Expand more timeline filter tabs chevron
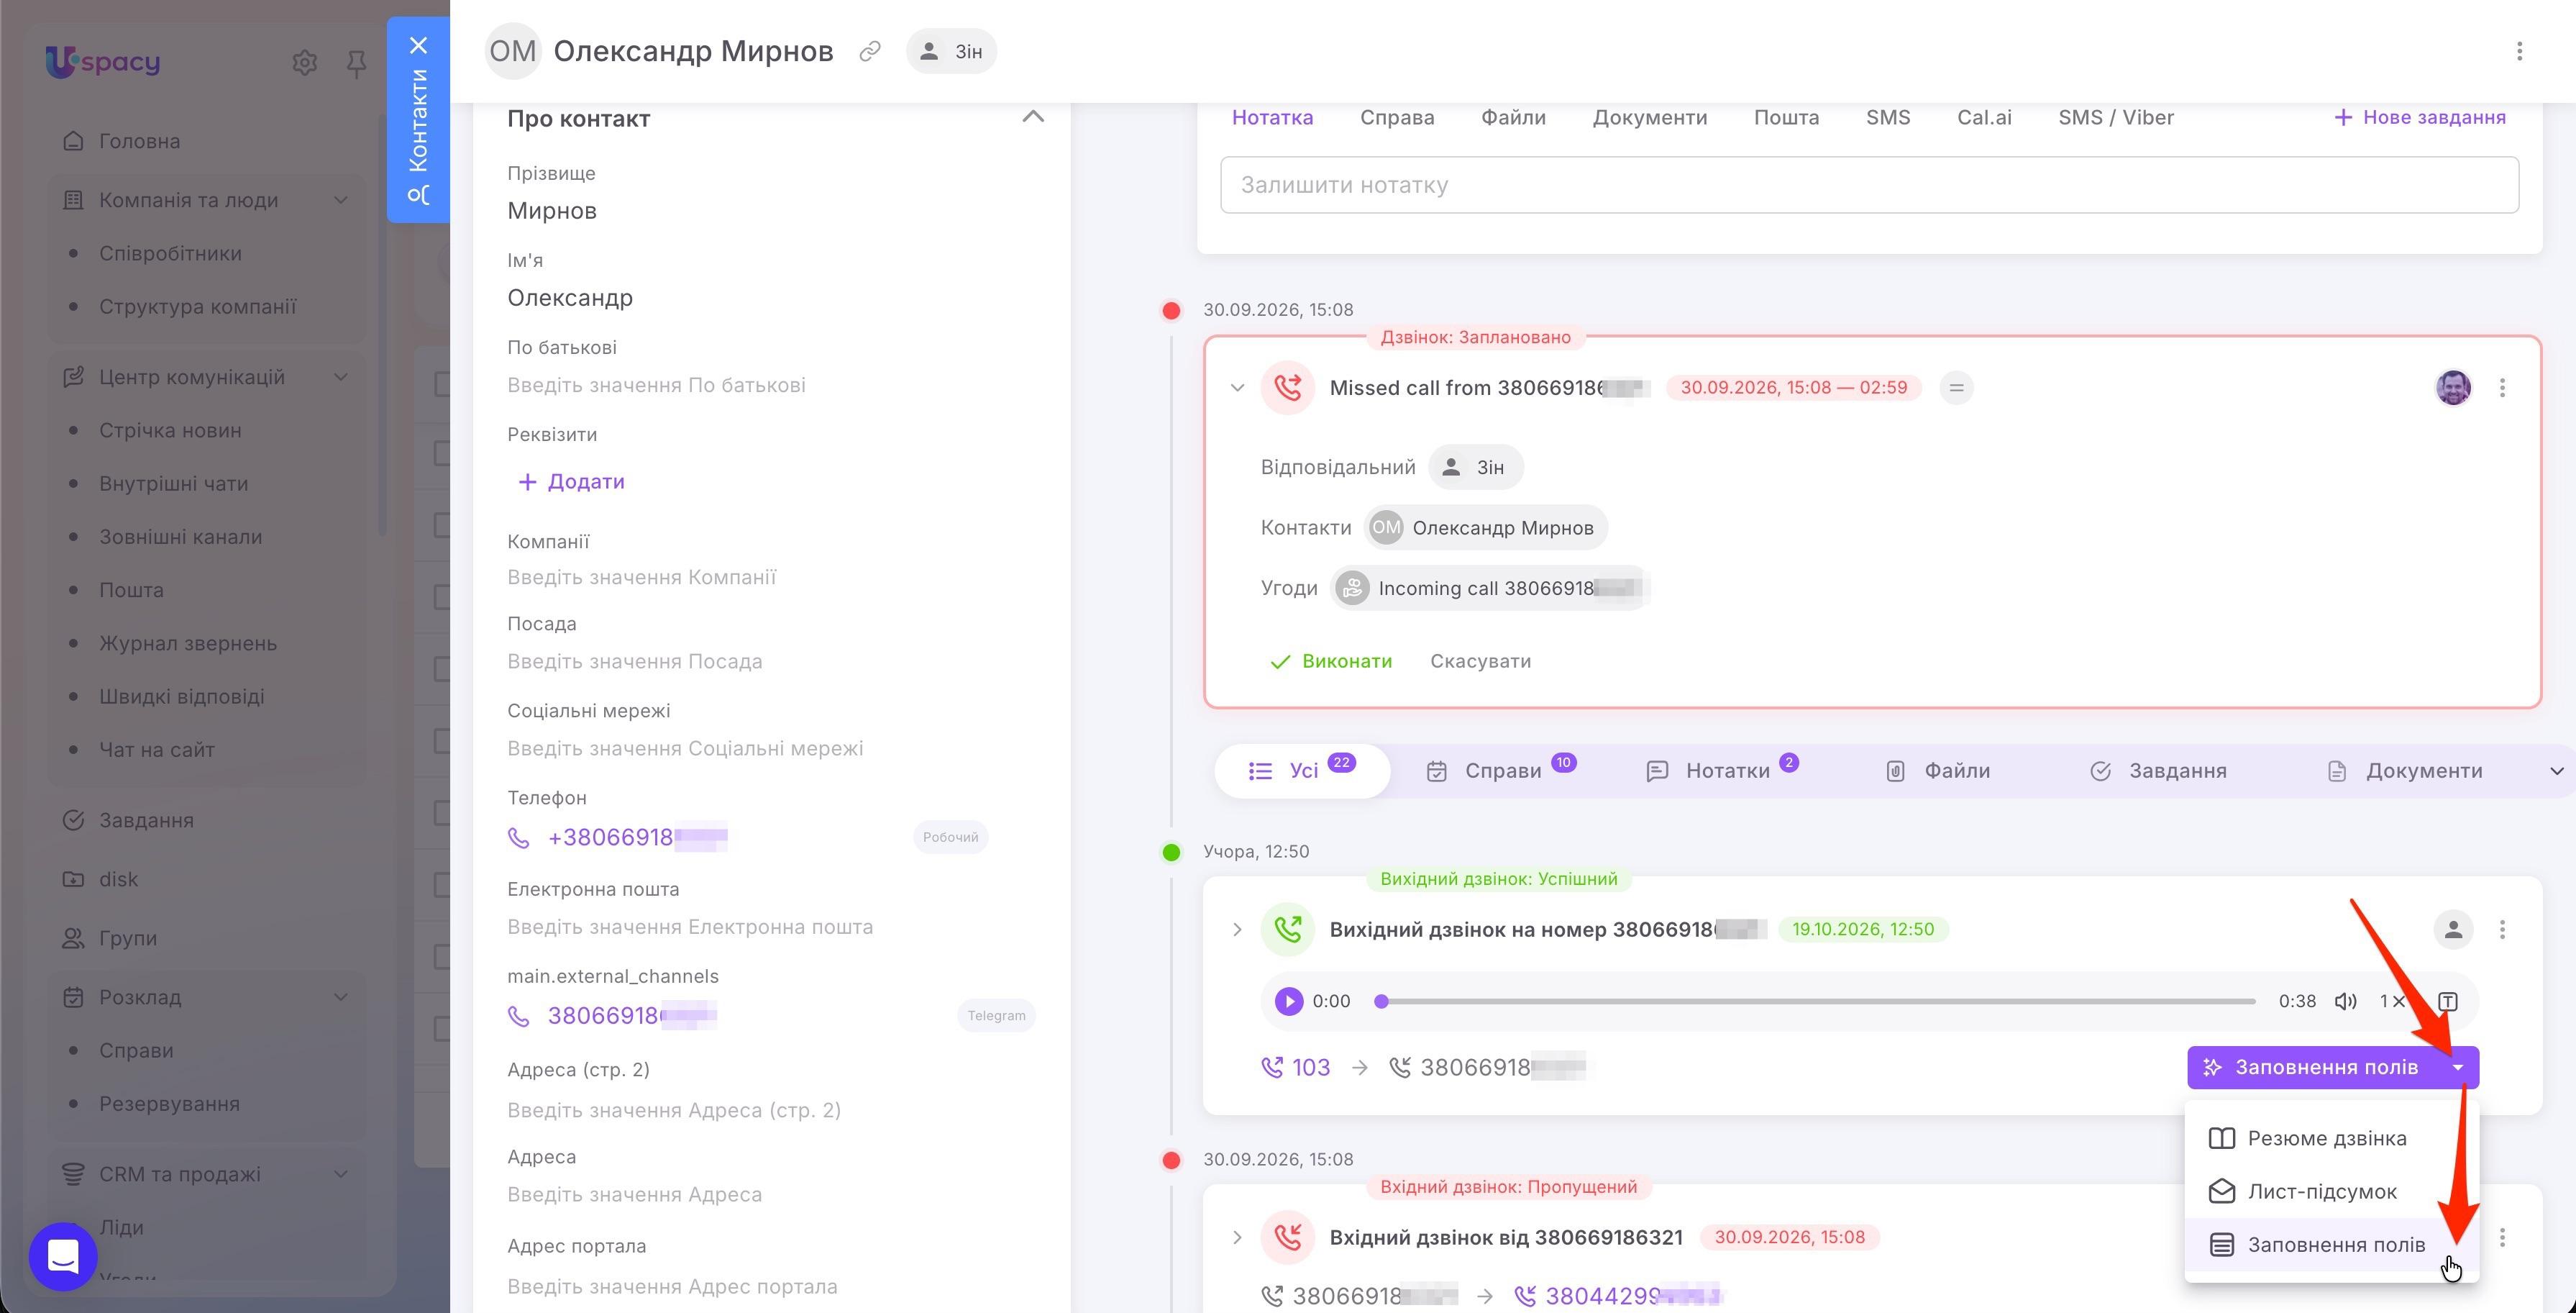 point(2556,771)
